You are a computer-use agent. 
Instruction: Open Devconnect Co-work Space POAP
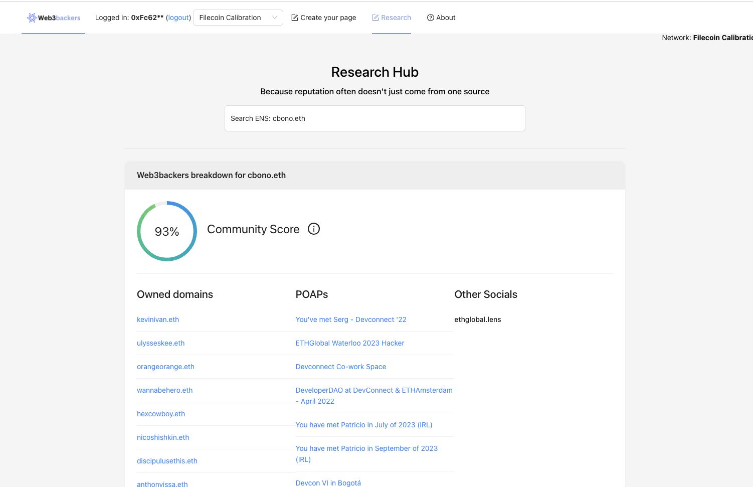point(341,367)
